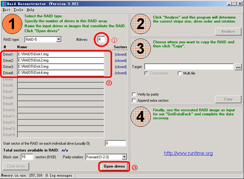Click the Drive1 path input field

pyautogui.click(x=60, y=54)
